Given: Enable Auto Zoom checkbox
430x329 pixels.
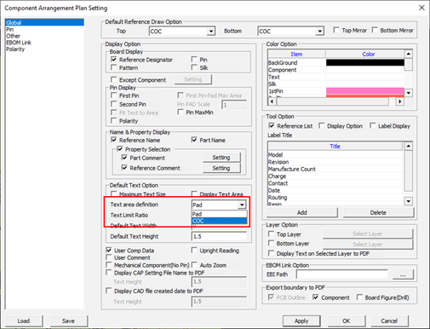Looking at the screenshot, I should click(194, 265).
